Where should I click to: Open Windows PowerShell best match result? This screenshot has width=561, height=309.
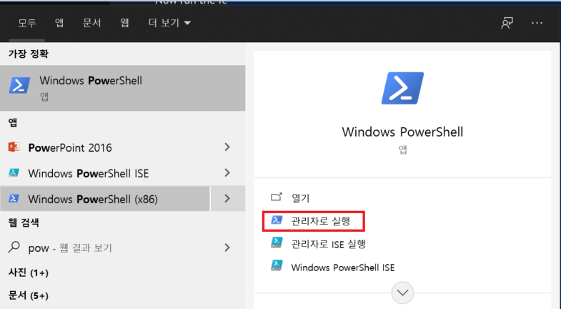[123, 88]
